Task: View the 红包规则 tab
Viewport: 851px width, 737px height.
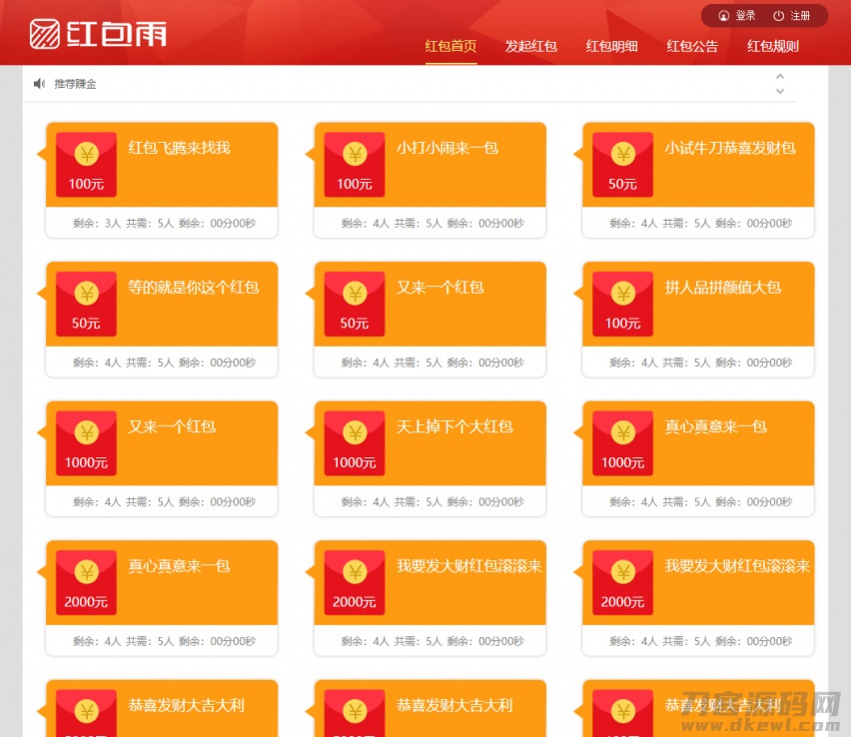Action: (773, 46)
